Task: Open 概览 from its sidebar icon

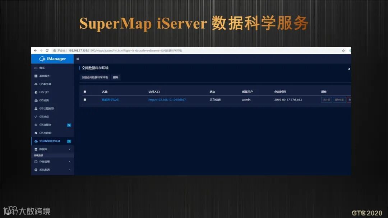Action: click(x=36, y=68)
